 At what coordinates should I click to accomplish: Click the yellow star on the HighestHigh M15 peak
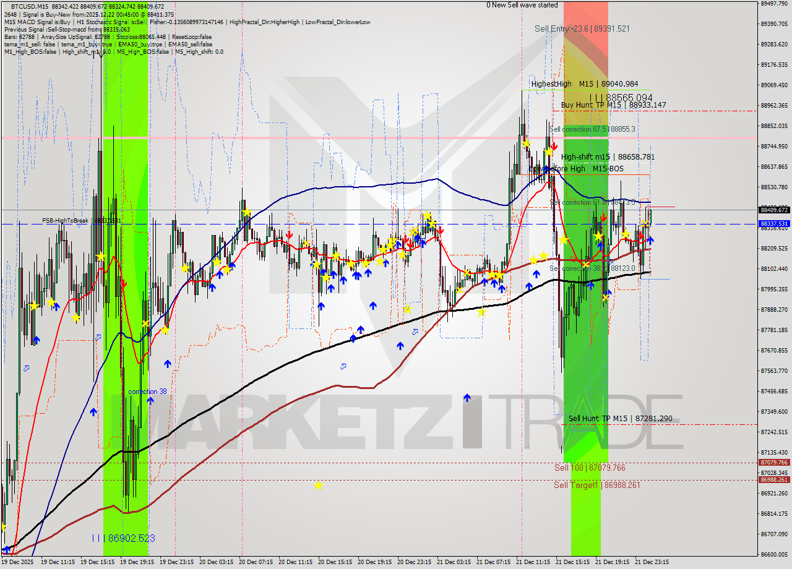[x=526, y=143]
